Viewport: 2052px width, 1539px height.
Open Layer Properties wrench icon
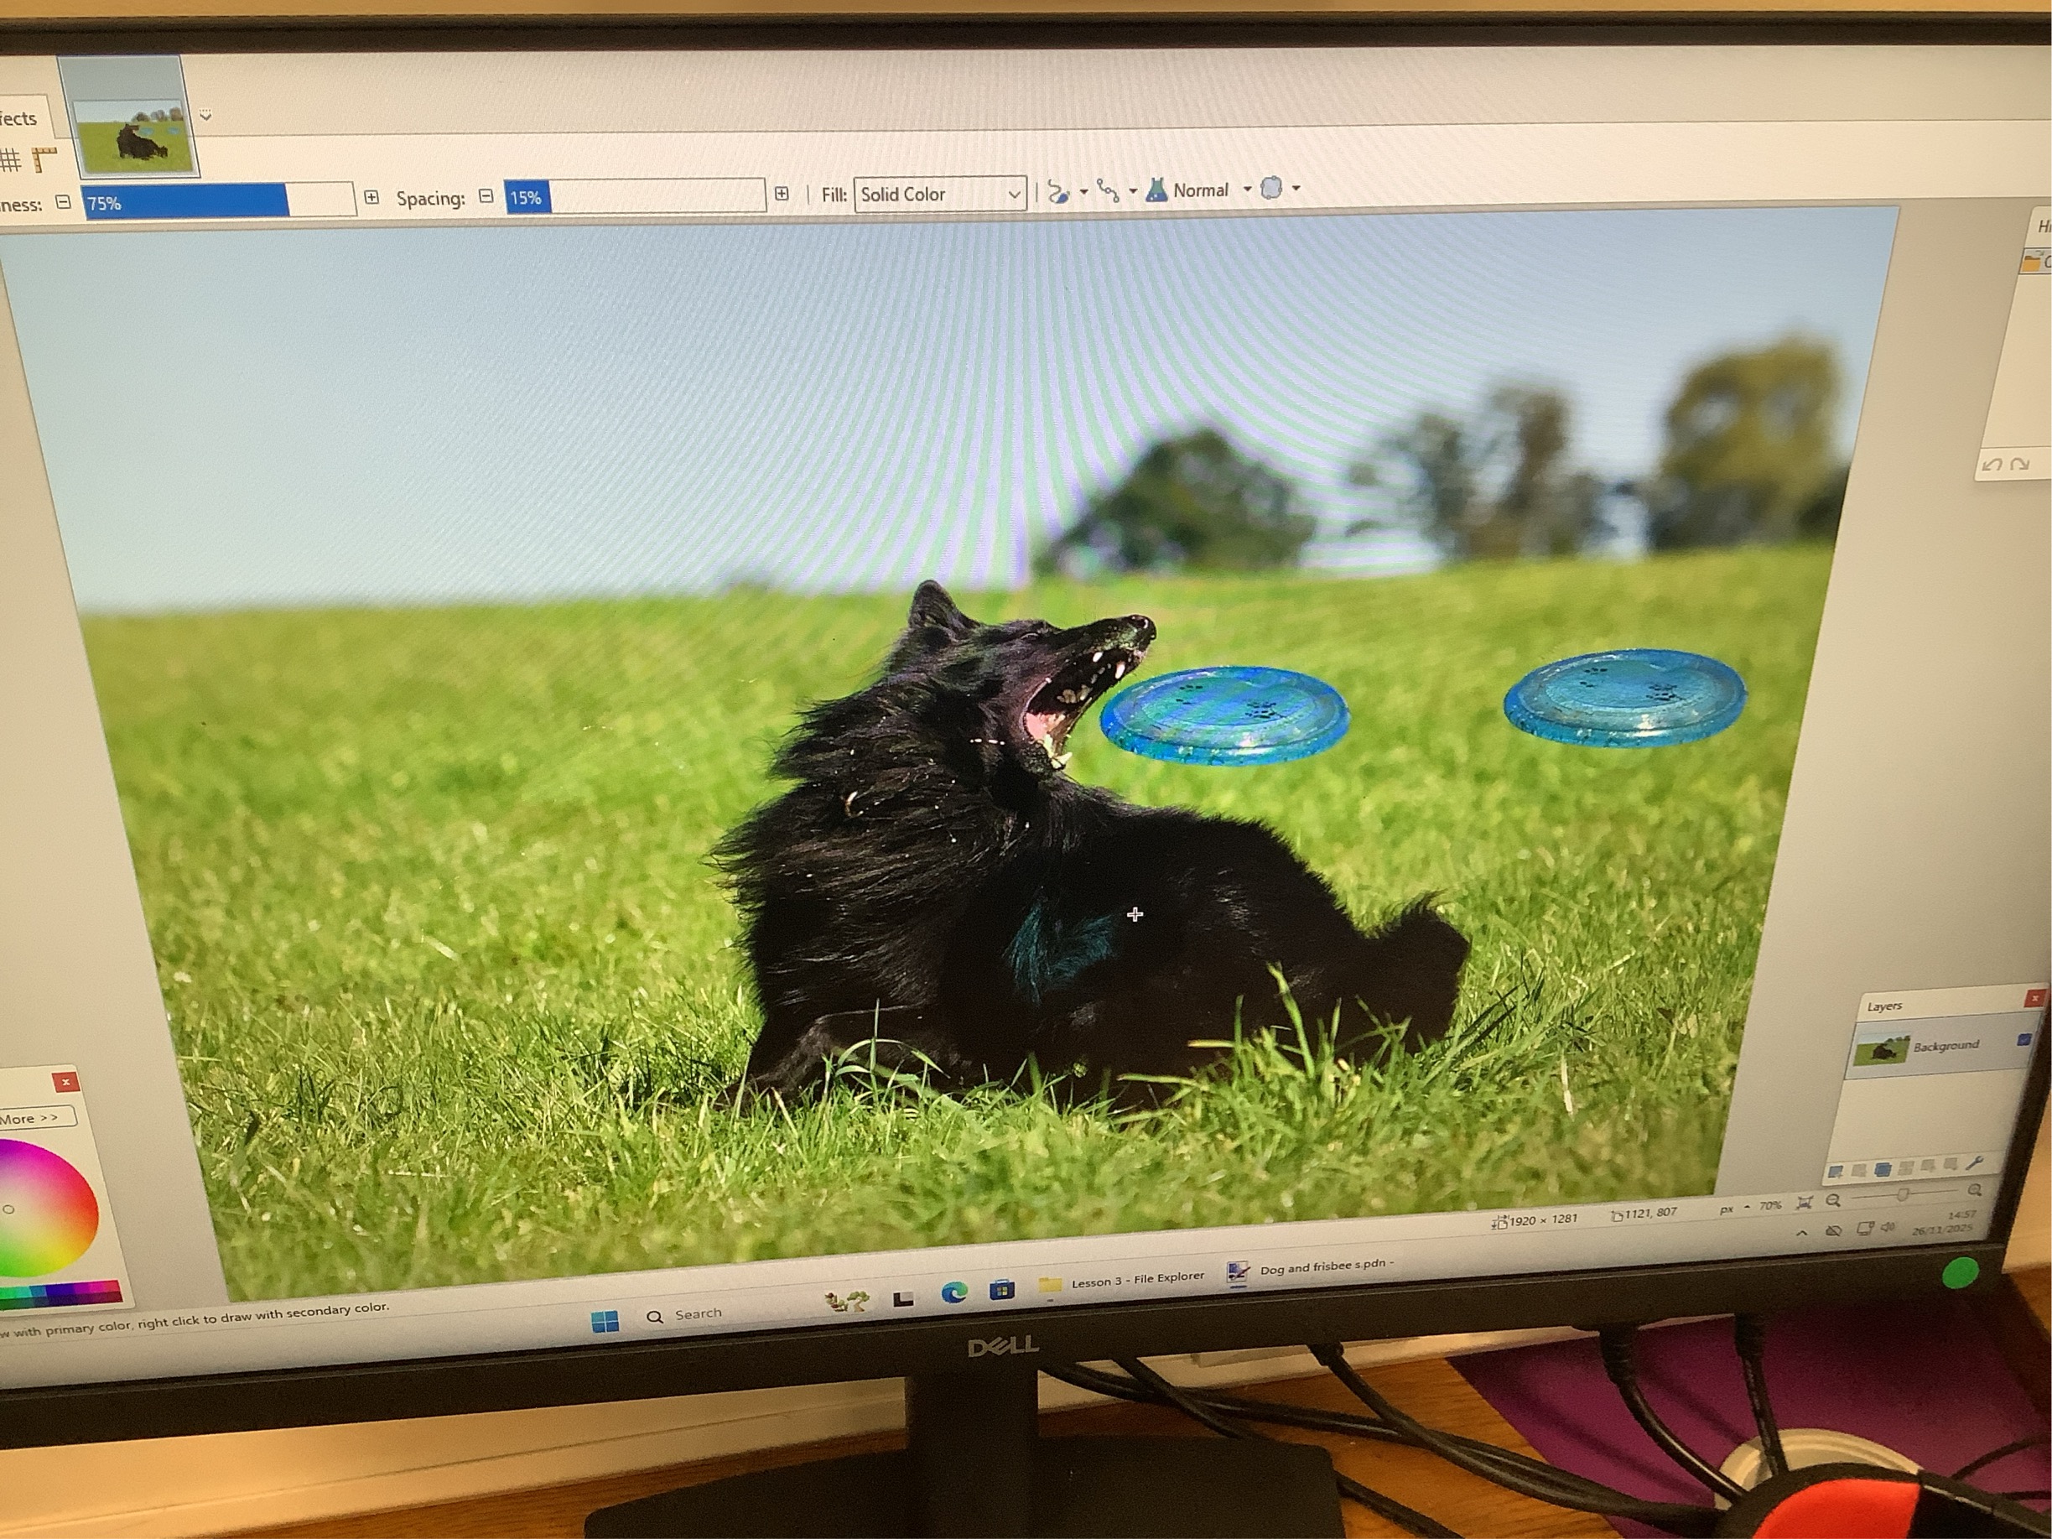pyautogui.click(x=1974, y=1163)
